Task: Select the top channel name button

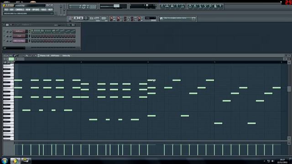Action: coord(19,31)
